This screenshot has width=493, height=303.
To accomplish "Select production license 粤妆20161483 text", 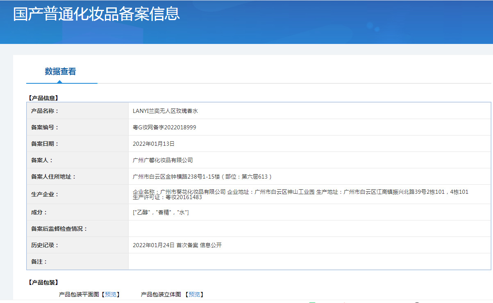I will (183, 197).
